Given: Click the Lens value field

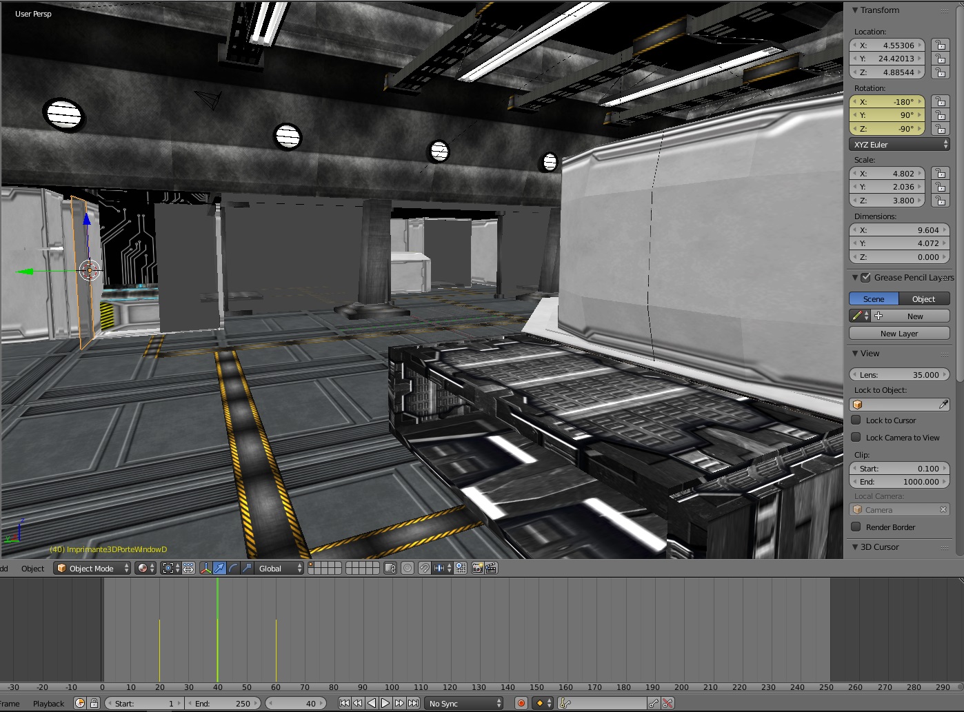Looking at the screenshot, I should 899,374.
